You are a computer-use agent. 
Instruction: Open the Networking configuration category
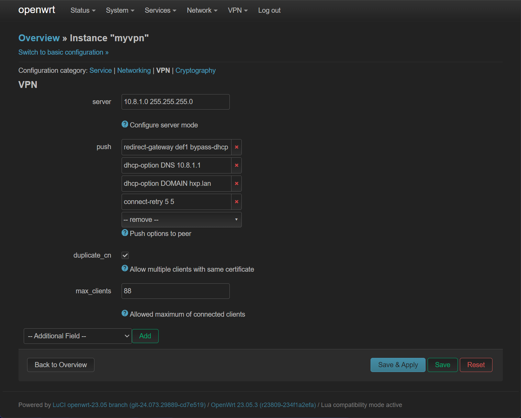(x=134, y=70)
